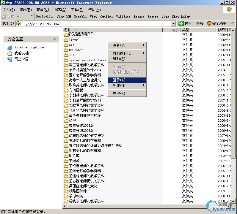Click Show Ruler in the developer toolbar

[181, 17]
